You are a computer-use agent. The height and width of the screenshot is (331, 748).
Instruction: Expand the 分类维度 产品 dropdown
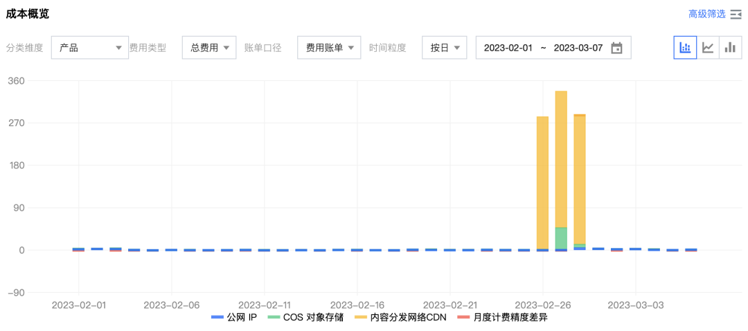[x=90, y=48]
